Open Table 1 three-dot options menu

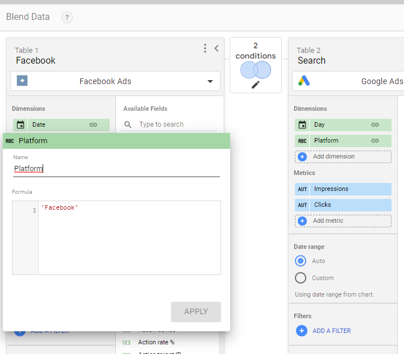[205, 48]
